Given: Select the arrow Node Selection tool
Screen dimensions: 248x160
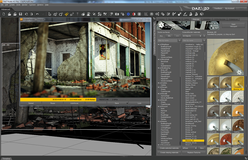Looking at the screenshot, I should pyautogui.click(x=50, y=14).
